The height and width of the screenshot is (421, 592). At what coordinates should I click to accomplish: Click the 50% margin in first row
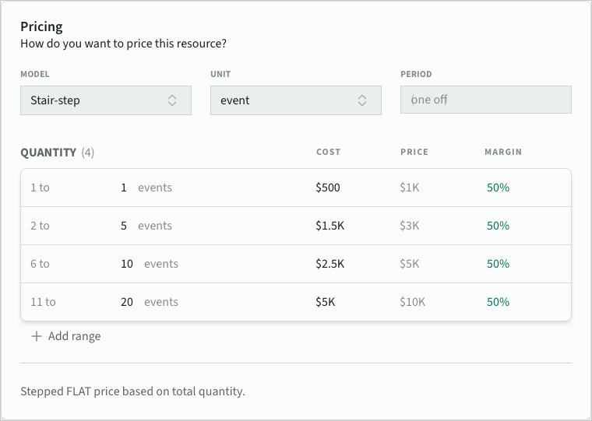tap(498, 188)
